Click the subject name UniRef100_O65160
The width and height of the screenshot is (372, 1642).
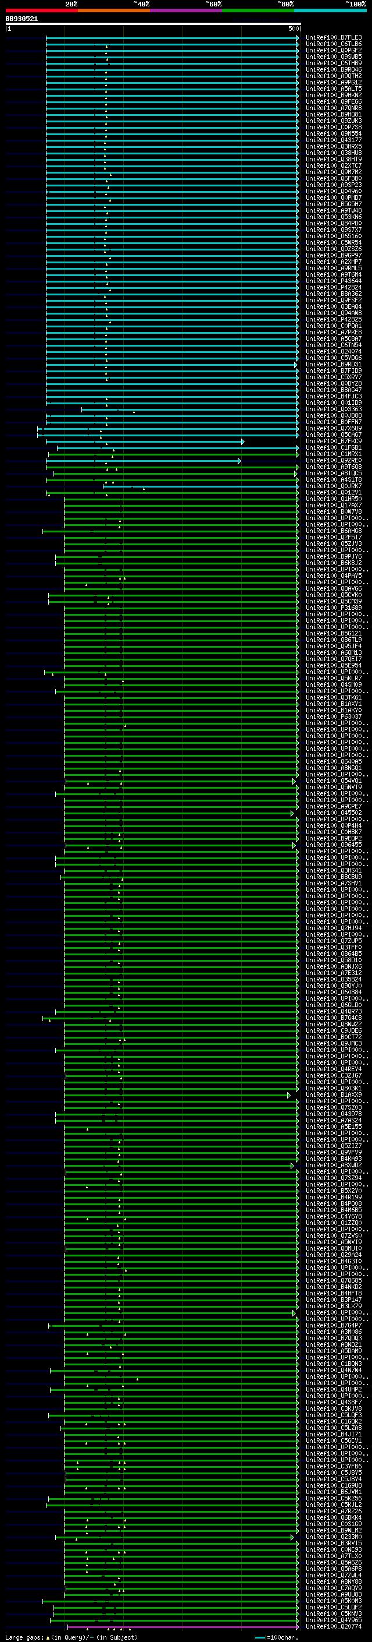pos(333,236)
